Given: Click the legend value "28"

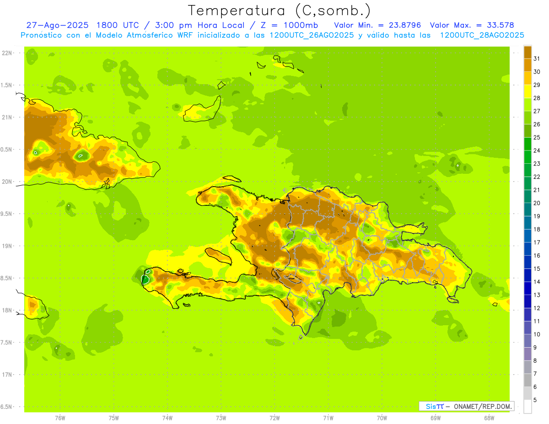Looking at the screenshot, I should (537, 98).
